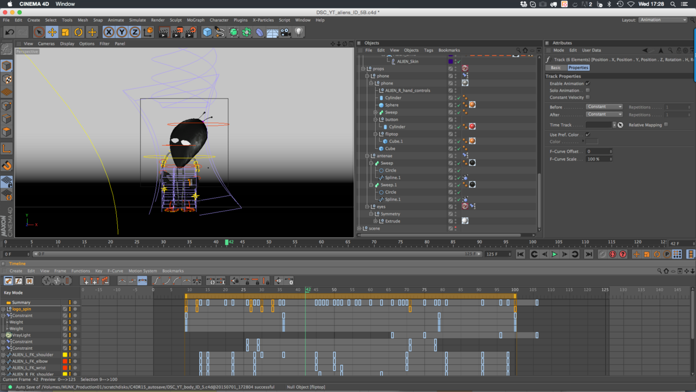
Task: Click the light bulb Light object icon
Action: coord(299,32)
